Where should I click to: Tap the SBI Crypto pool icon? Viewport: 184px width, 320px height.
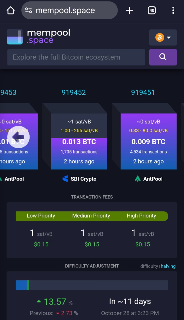pyautogui.click(x=65, y=179)
